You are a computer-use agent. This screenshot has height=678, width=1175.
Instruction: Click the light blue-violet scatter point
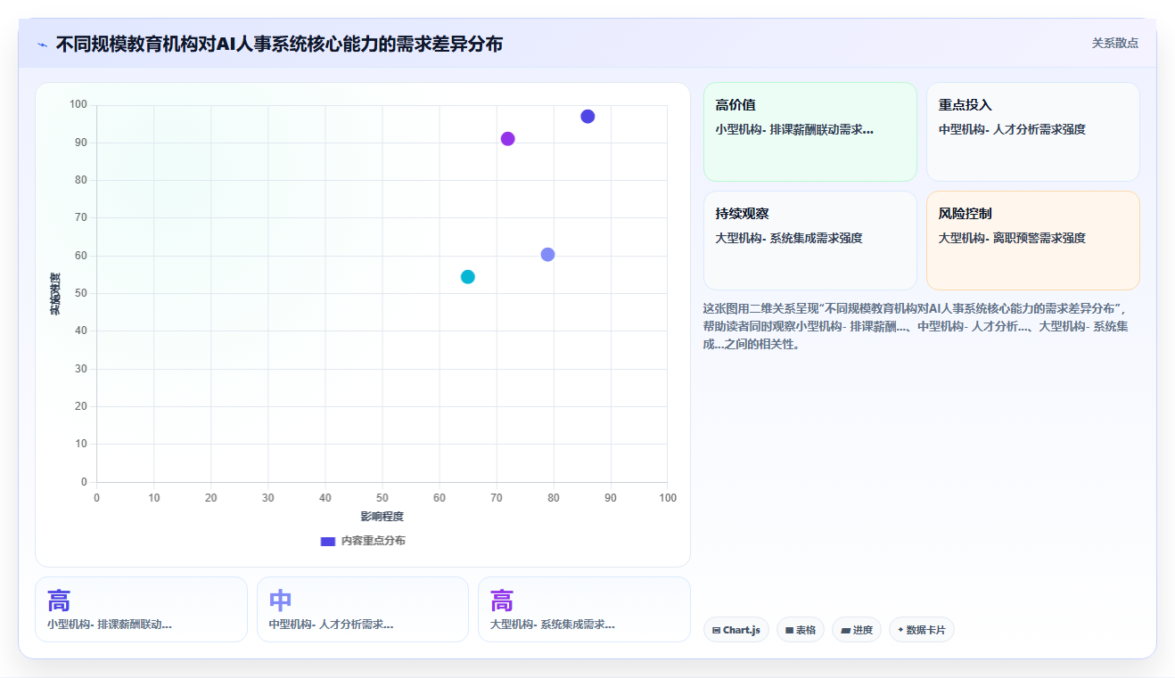click(x=547, y=255)
